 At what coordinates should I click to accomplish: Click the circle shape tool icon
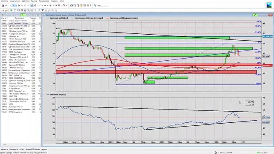[25, 6]
